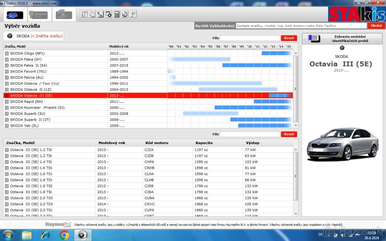Select the passenger car vehicle tab icon
This screenshot has height=241, width=386.
click(14, 14)
